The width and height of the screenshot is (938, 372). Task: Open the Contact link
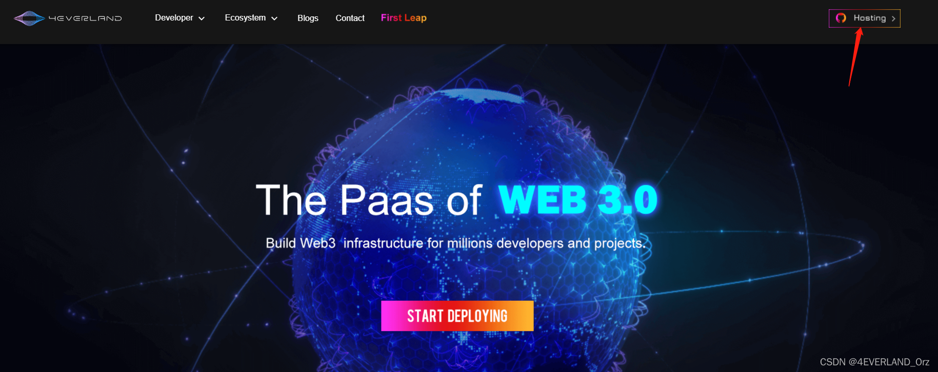[x=350, y=18]
